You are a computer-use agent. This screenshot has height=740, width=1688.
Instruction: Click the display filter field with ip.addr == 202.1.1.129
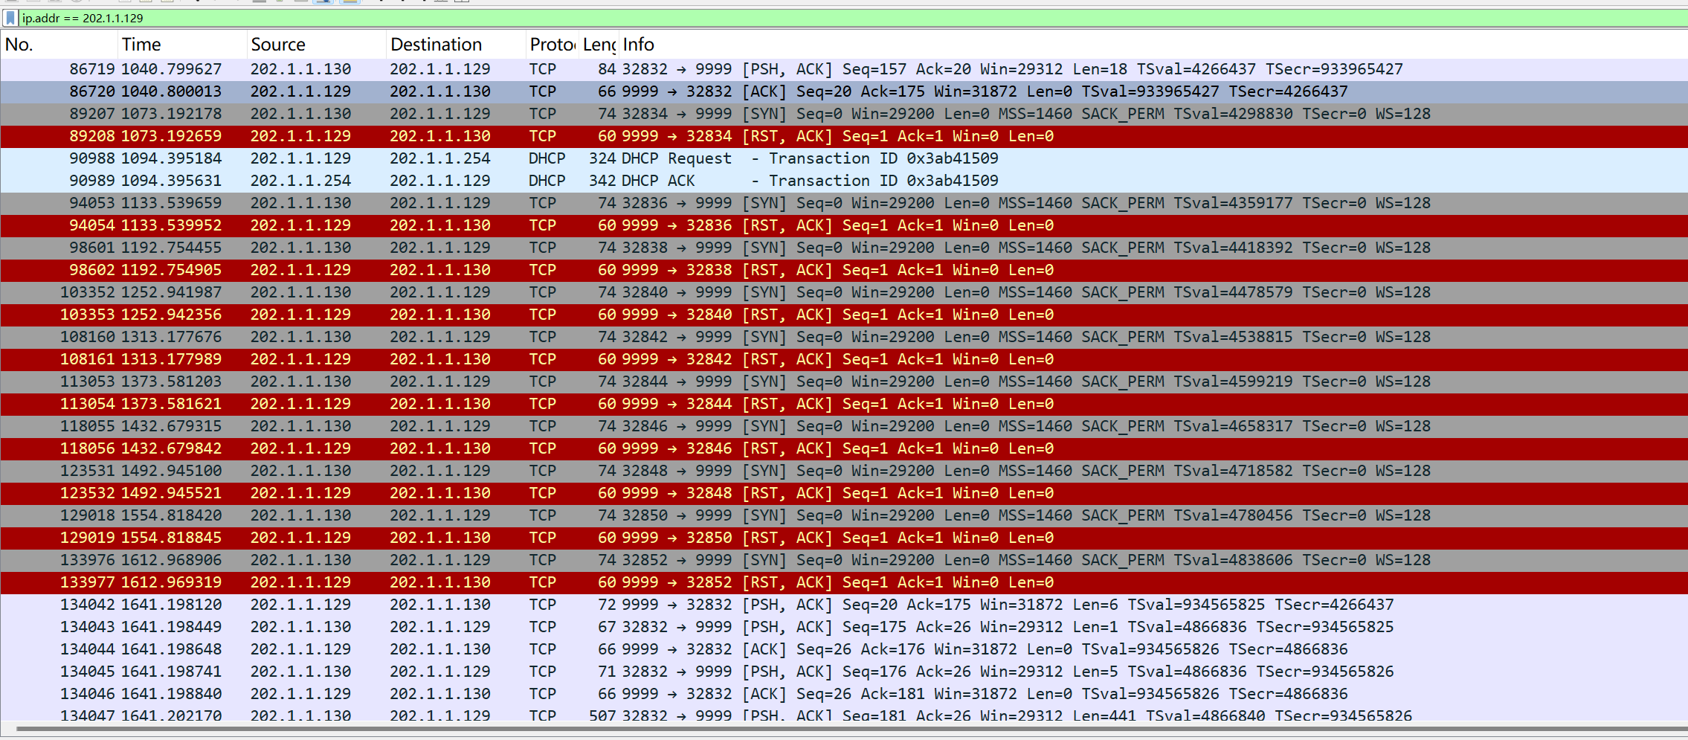[x=852, y=18]
